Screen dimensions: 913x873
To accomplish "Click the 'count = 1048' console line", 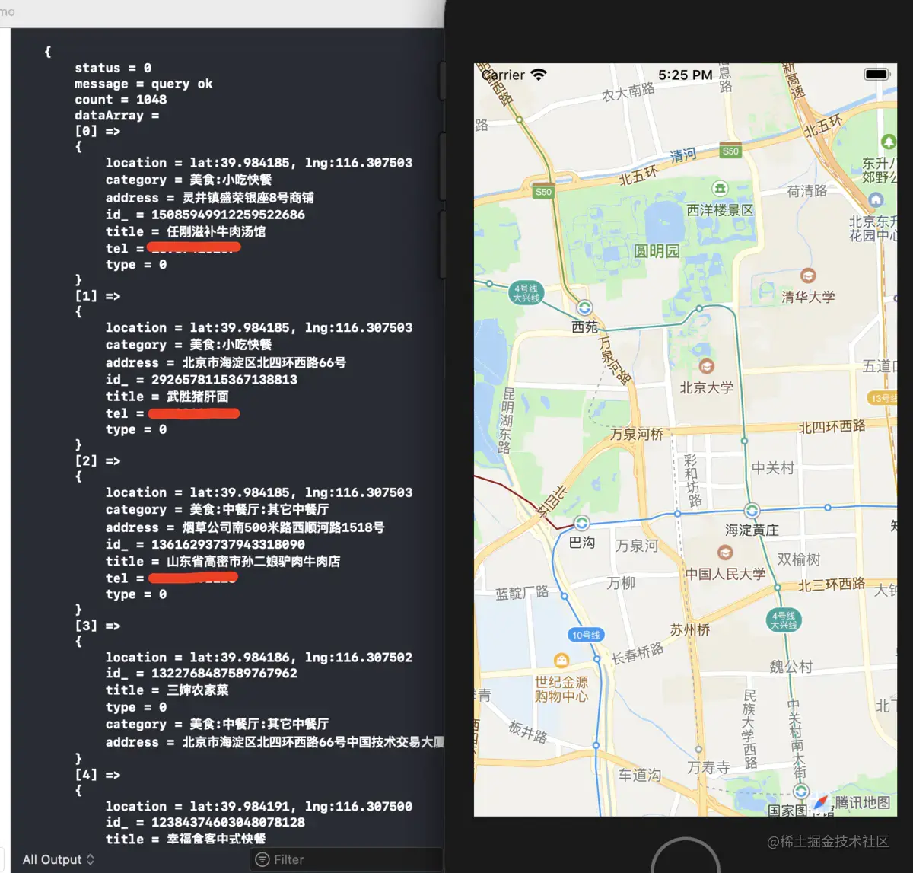I will pos(120,100).
